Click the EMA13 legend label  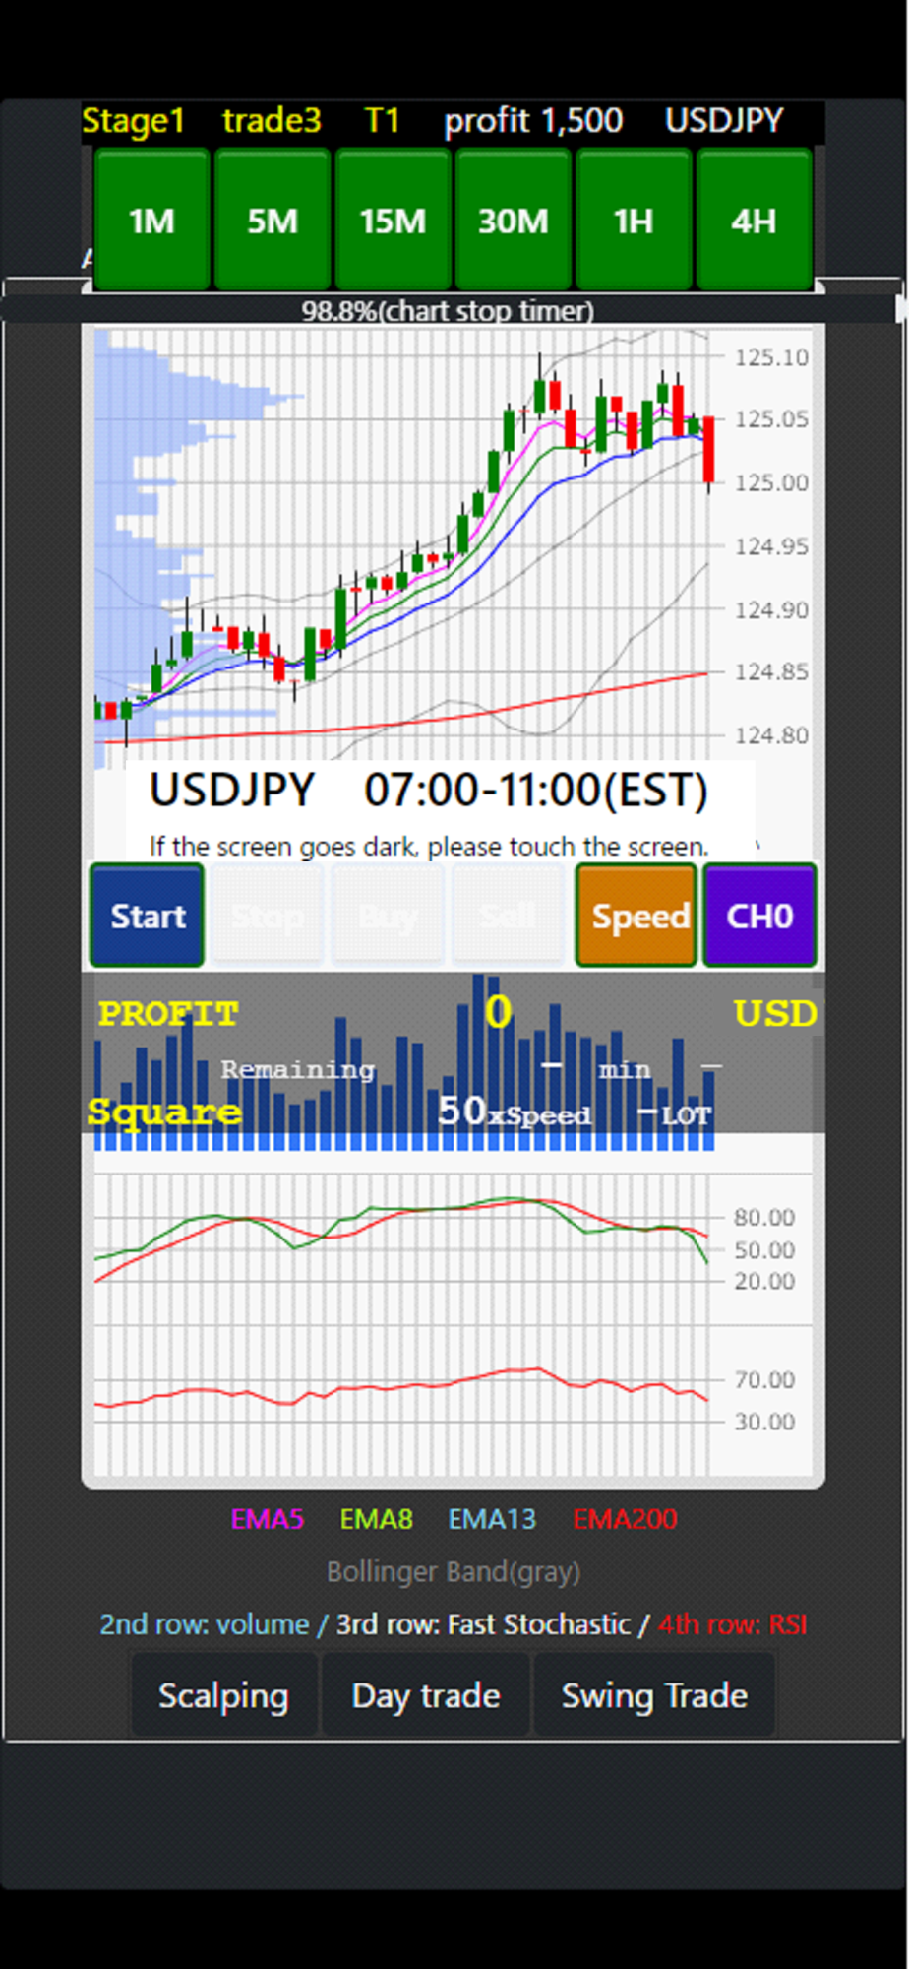point(492,1519)
